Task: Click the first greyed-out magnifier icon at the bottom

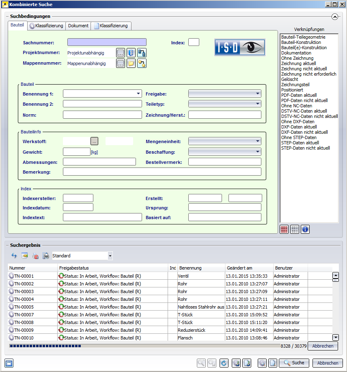Action: point(201,363)
